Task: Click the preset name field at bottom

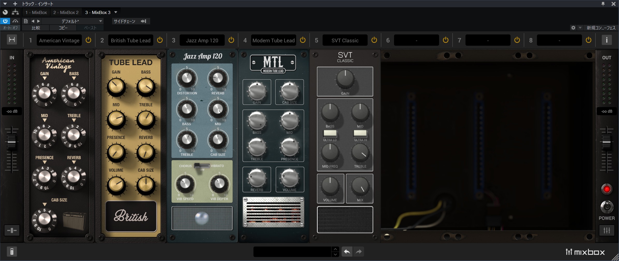Action: click(293, 251)
